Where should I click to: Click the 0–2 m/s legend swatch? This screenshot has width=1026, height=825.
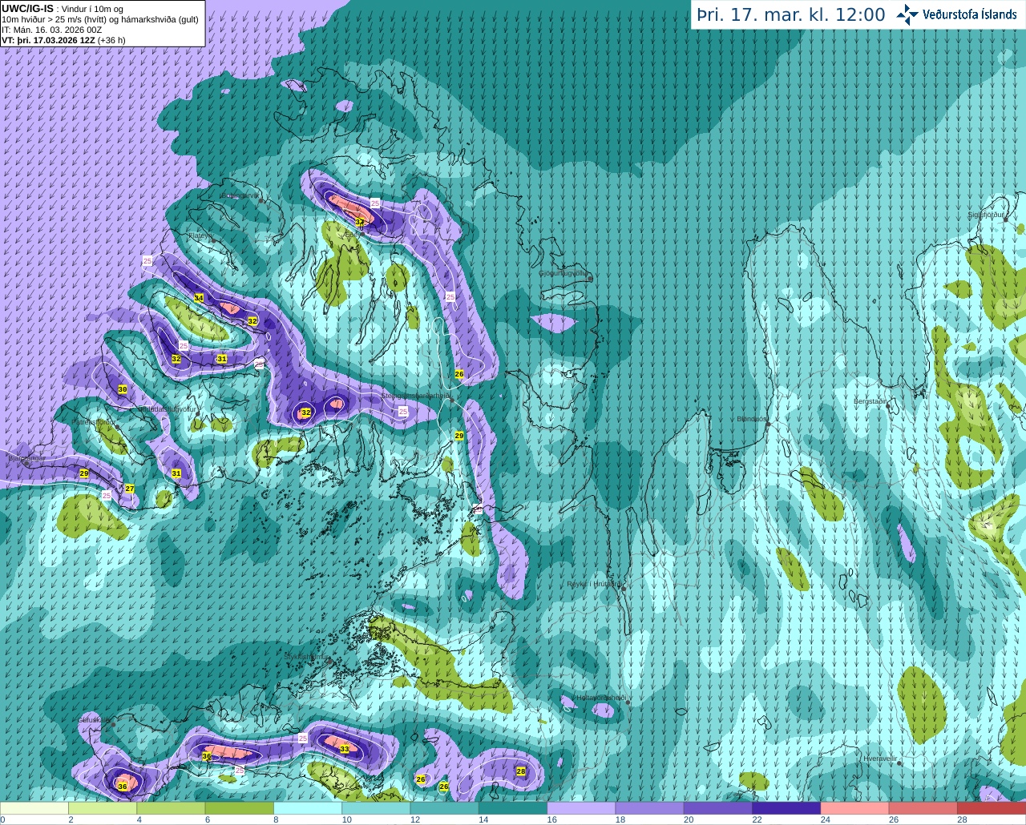click(34, 808)
